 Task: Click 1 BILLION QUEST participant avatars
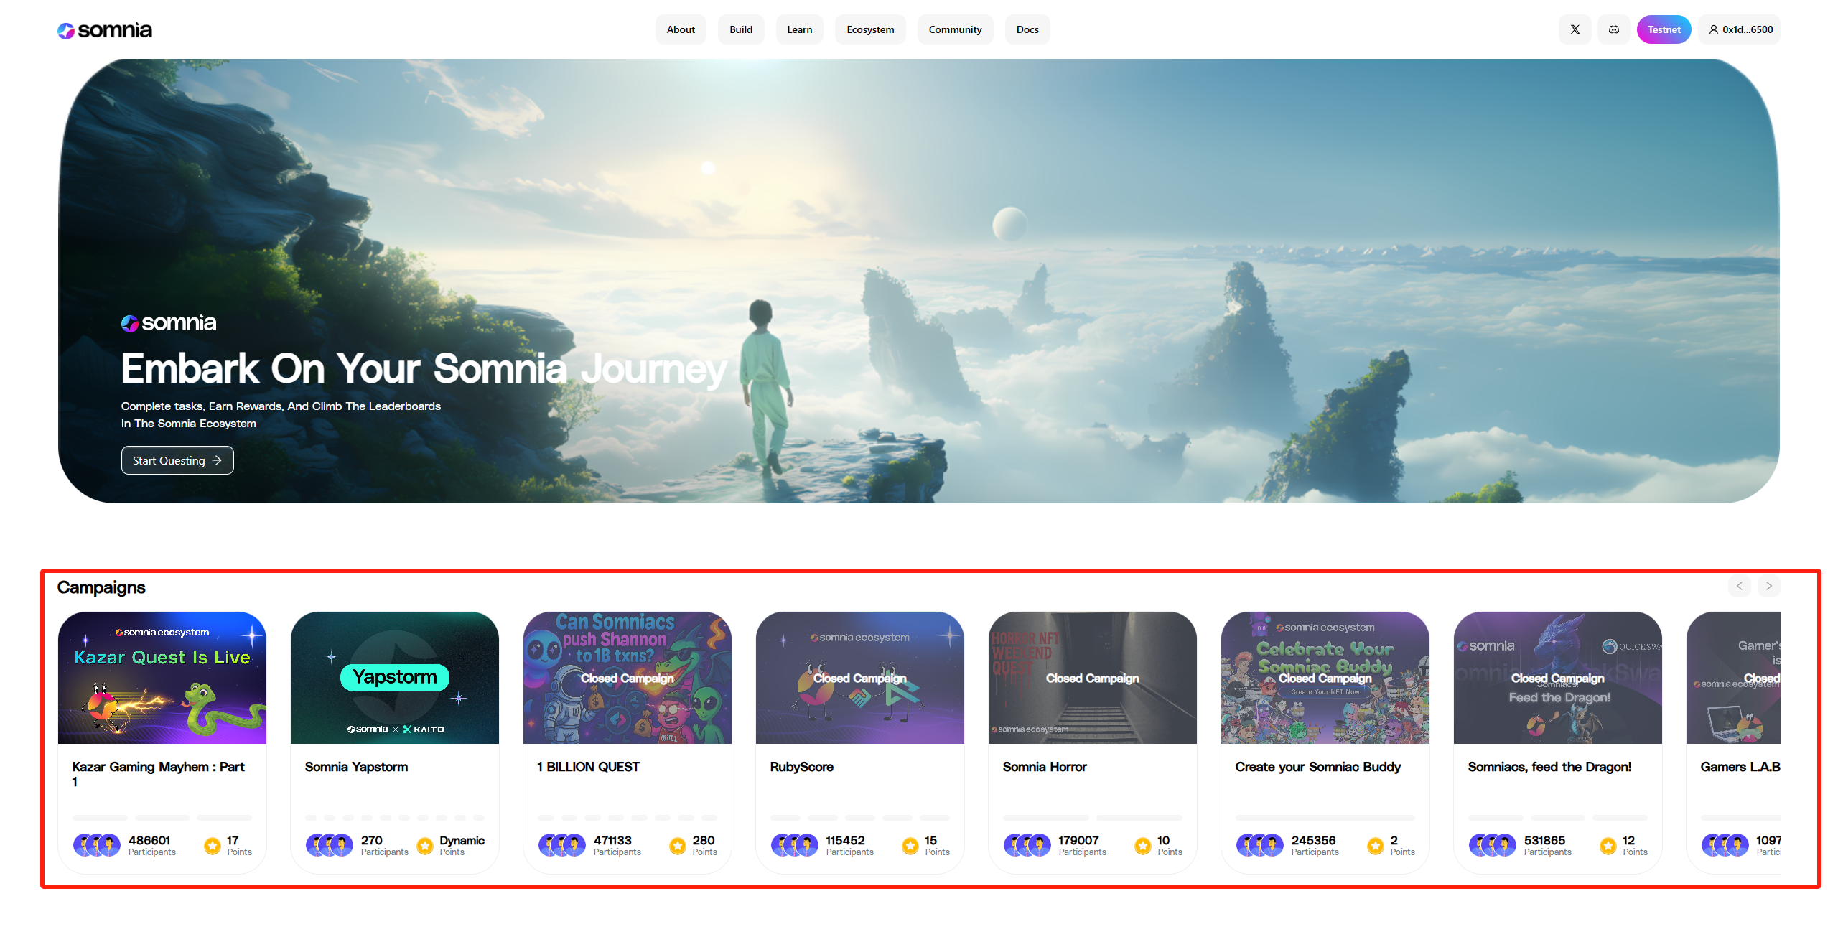pos(562,845)
